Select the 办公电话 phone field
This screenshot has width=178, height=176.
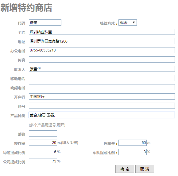tap(102, 50)
